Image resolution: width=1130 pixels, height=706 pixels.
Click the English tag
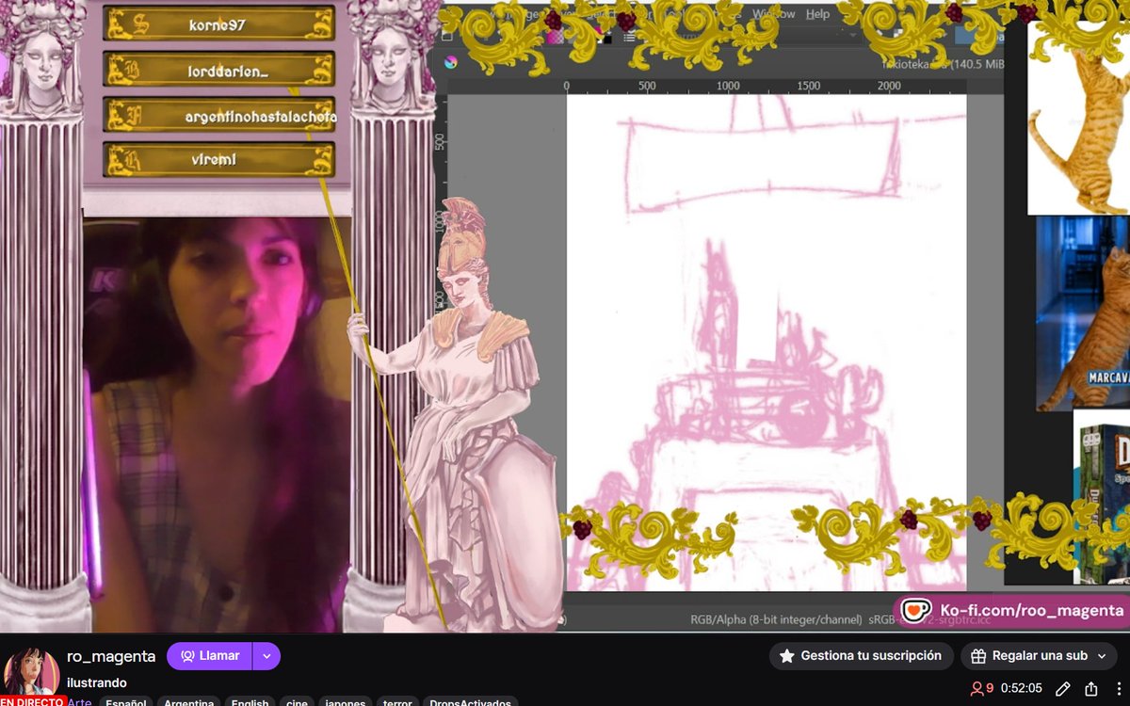coord(250,702)
